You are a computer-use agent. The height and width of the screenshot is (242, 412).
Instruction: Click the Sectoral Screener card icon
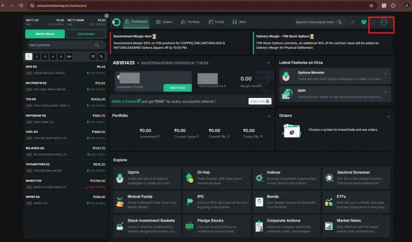(x=329, y=178)
